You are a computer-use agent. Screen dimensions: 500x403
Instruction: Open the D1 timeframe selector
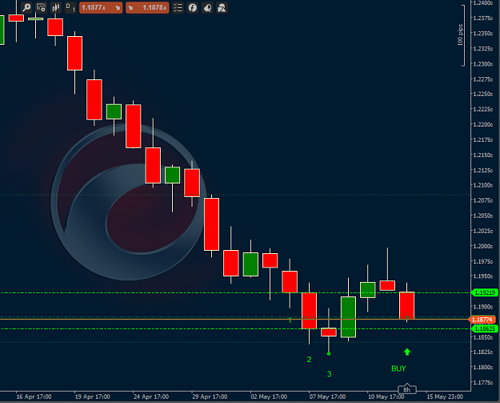70,7
